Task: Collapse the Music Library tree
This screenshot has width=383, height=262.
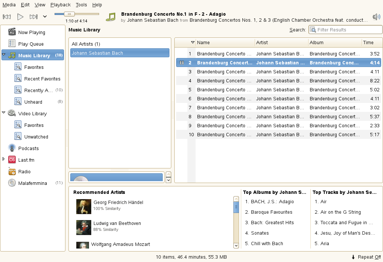Action: pos(4,55)
